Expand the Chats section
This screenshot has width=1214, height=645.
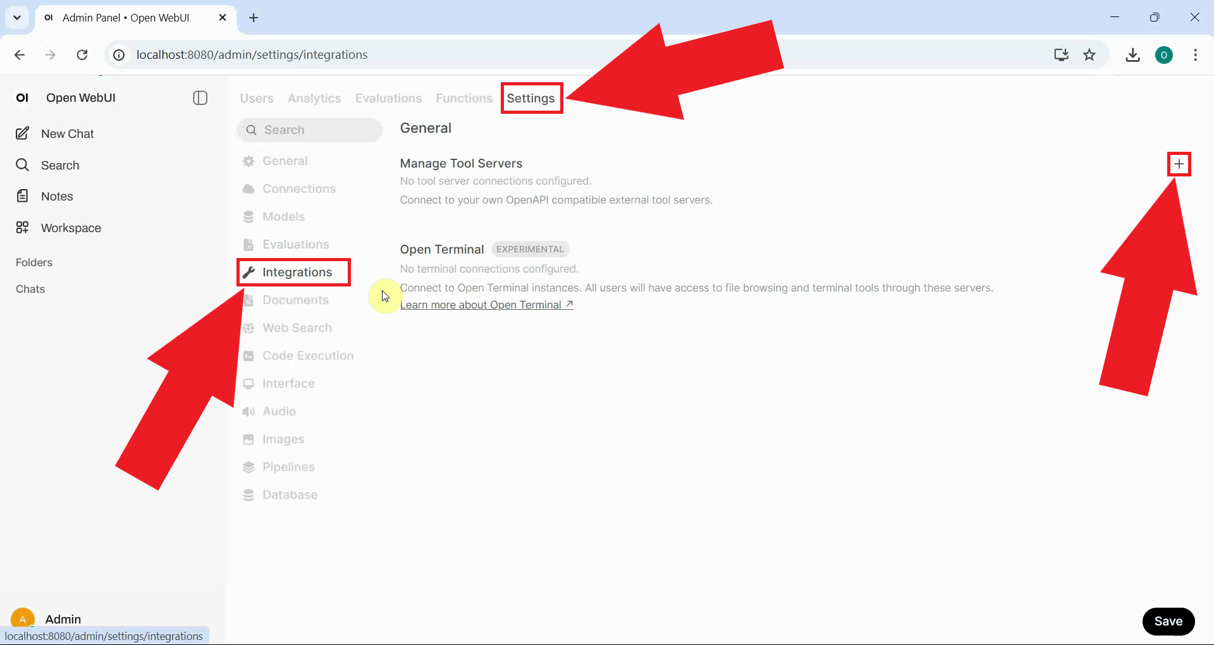pos(30,289)
